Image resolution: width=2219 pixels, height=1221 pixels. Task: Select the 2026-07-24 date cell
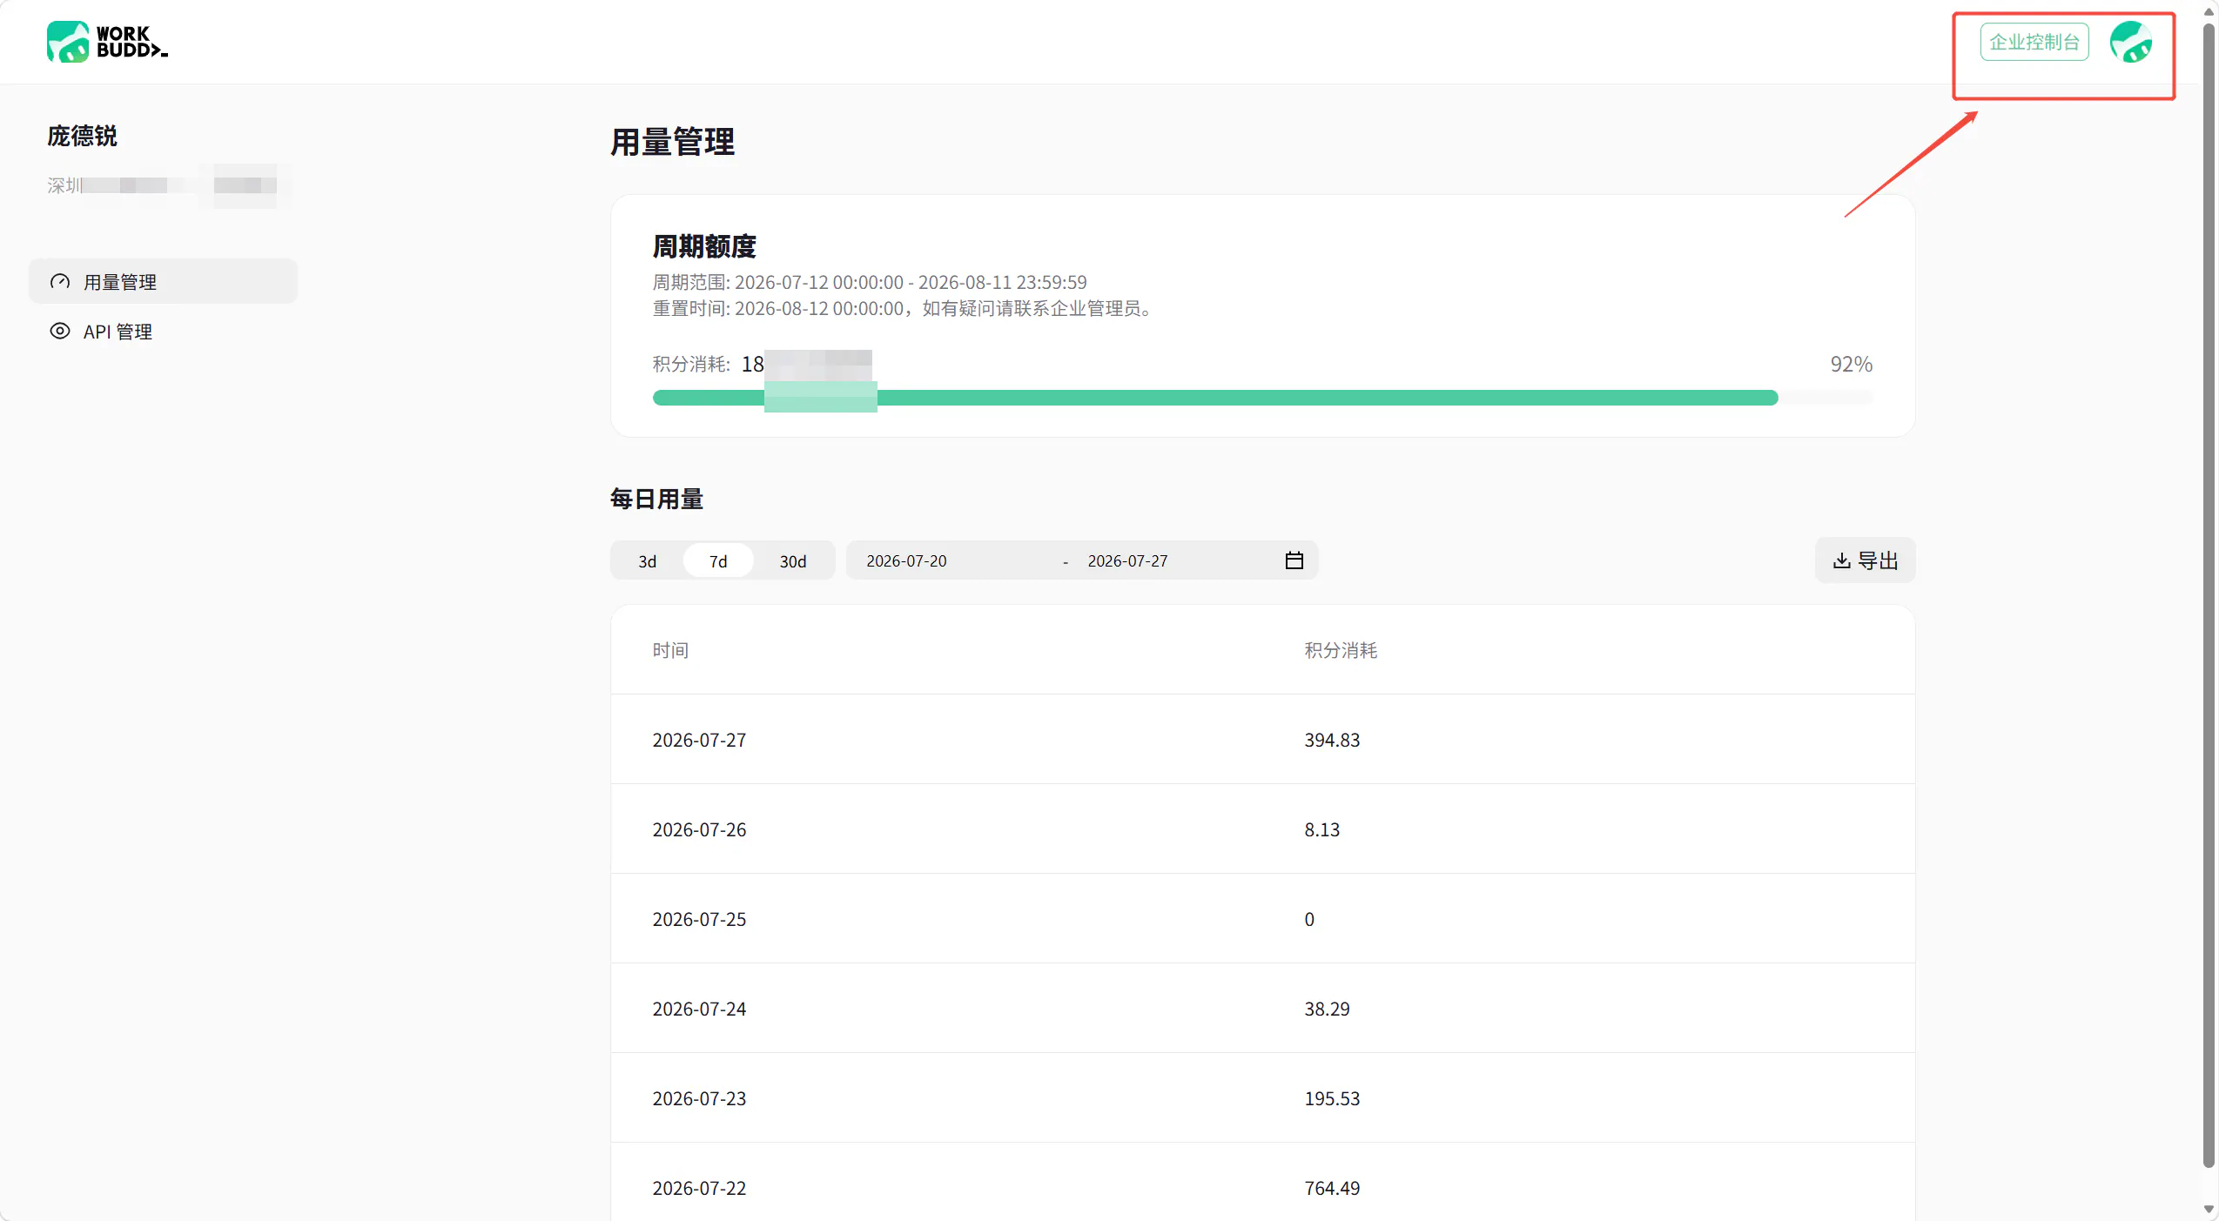(x=699, y=1009)
